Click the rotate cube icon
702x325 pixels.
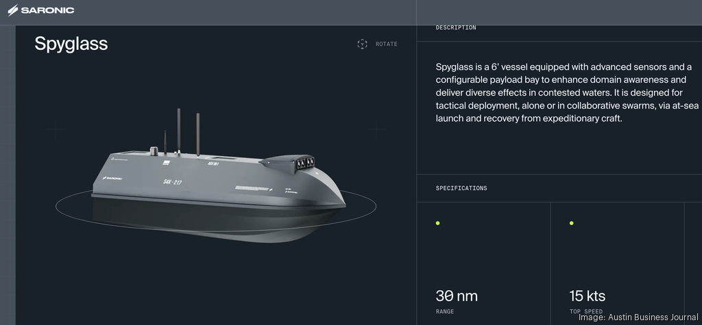(x=362, y=44)
